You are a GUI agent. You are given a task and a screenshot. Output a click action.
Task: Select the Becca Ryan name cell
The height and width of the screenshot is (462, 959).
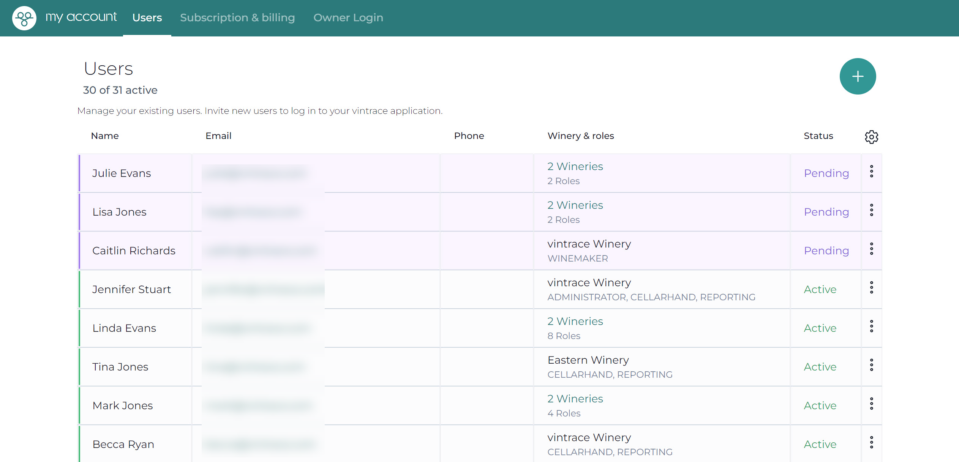[136, 444]
